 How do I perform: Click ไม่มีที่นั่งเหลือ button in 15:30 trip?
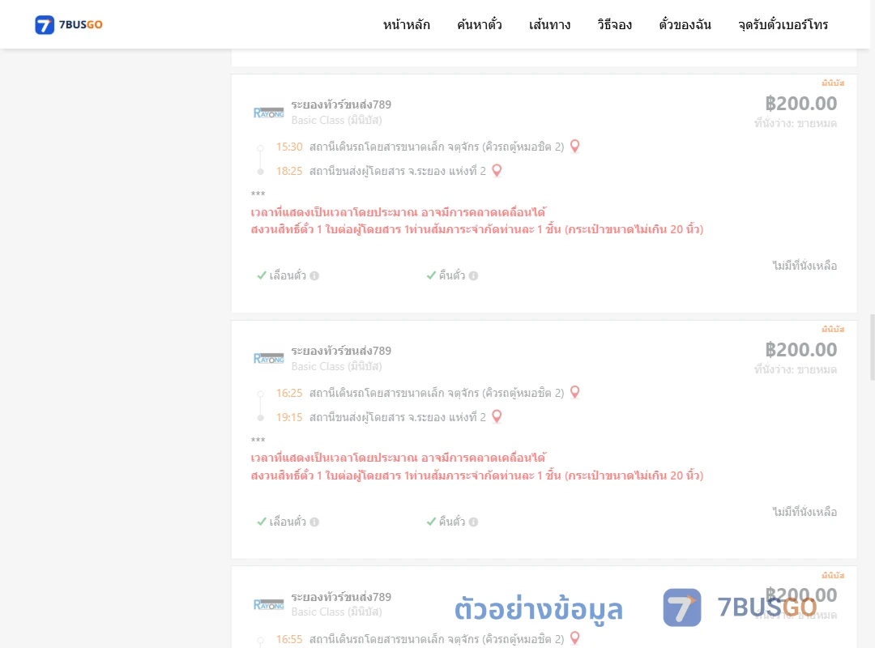[x=805, y=266]
